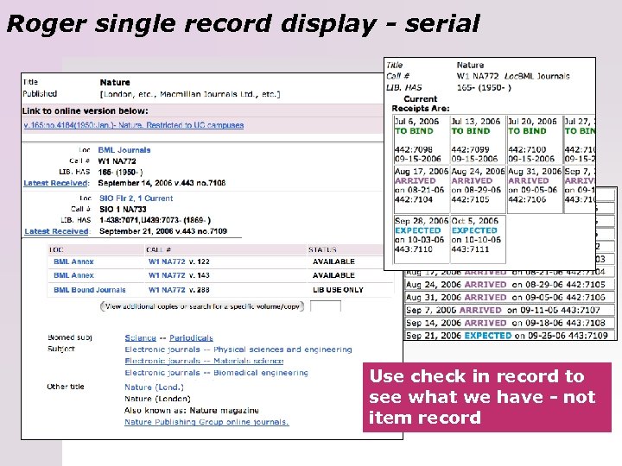Open the Latest Received link under SIO 1 NA733
The image size is (622, 466).
tap(57, 231)
